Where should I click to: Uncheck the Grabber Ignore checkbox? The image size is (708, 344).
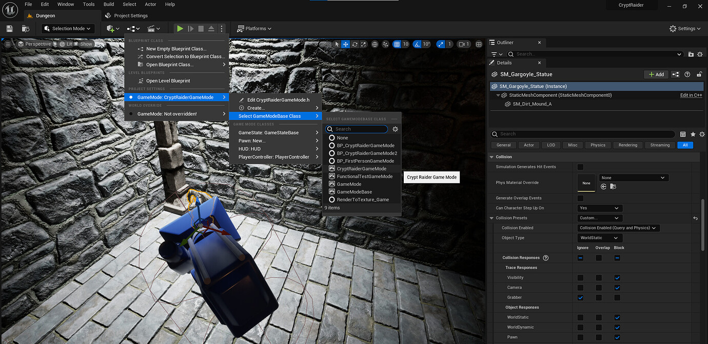pyautogui.click(x=580, y=297)
